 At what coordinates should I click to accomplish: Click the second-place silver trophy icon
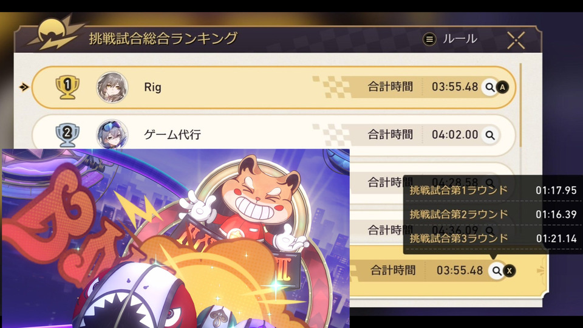point(67,135)
